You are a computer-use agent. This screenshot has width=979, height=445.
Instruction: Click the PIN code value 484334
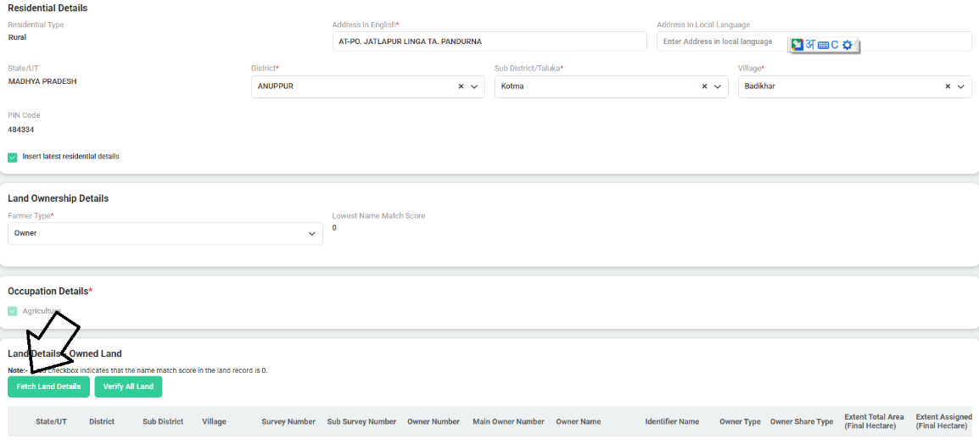click(x=20, y=130)
